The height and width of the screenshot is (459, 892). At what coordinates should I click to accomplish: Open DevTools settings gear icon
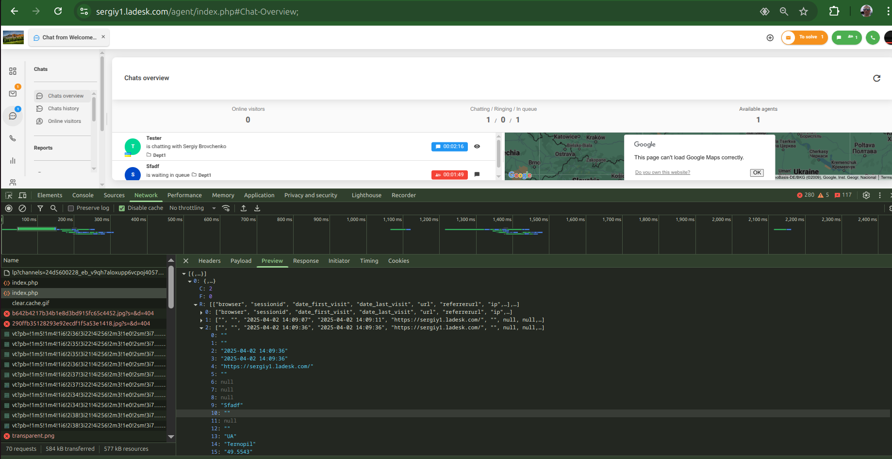pos(866,195)
